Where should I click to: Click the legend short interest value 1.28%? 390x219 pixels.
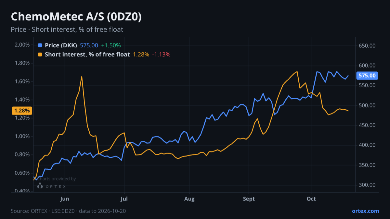(x=141, y=55)
